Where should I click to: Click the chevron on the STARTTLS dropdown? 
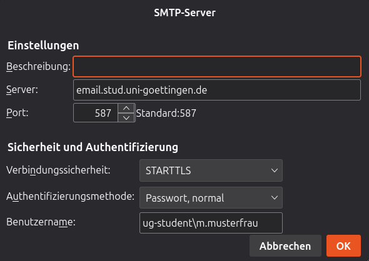point(275,170)
